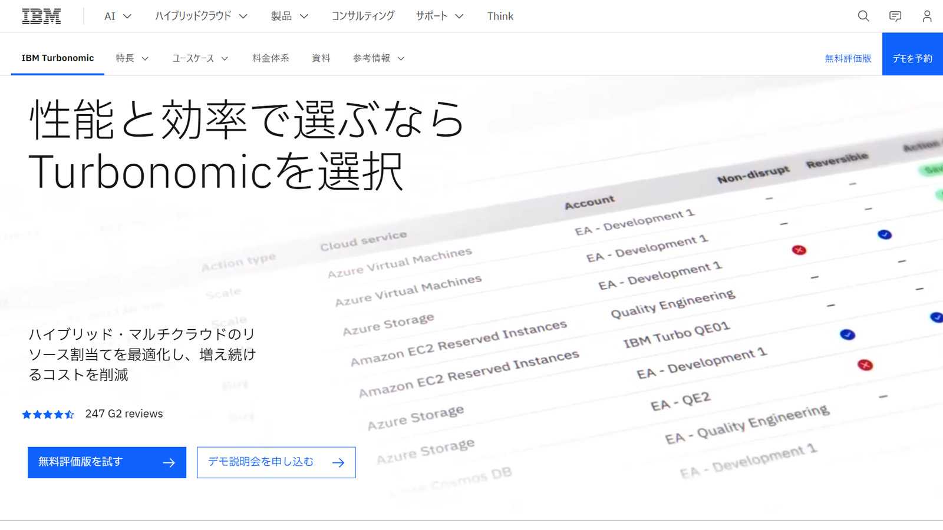Click the G2 star rating
The image size is (943, 530).
coord(48,415)
